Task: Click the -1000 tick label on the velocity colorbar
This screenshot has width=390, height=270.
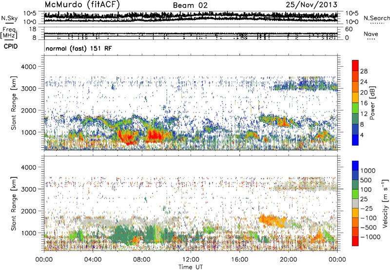Action: [x=370, y=237]
